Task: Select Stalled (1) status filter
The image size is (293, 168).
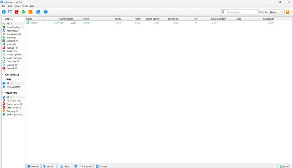Action: click(13, 51)
